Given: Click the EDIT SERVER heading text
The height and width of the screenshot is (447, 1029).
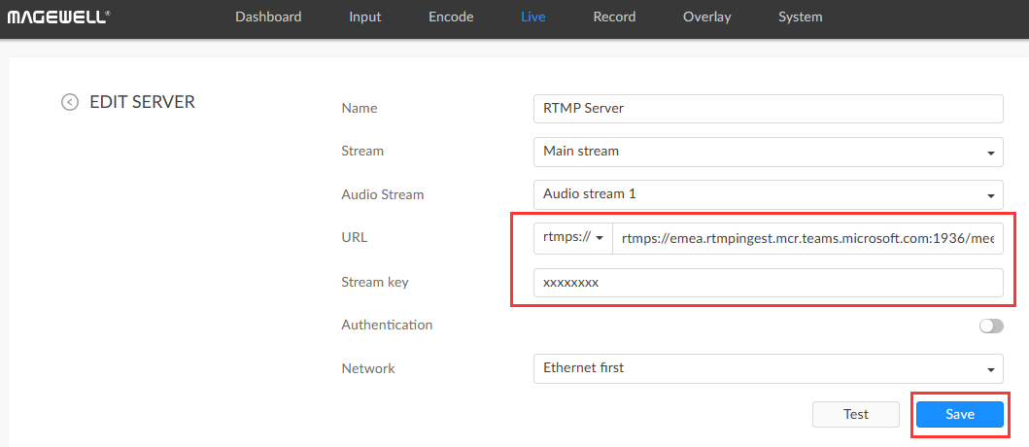Looking at the screenshot, I should pyautogui.click(x=143, y=102).
